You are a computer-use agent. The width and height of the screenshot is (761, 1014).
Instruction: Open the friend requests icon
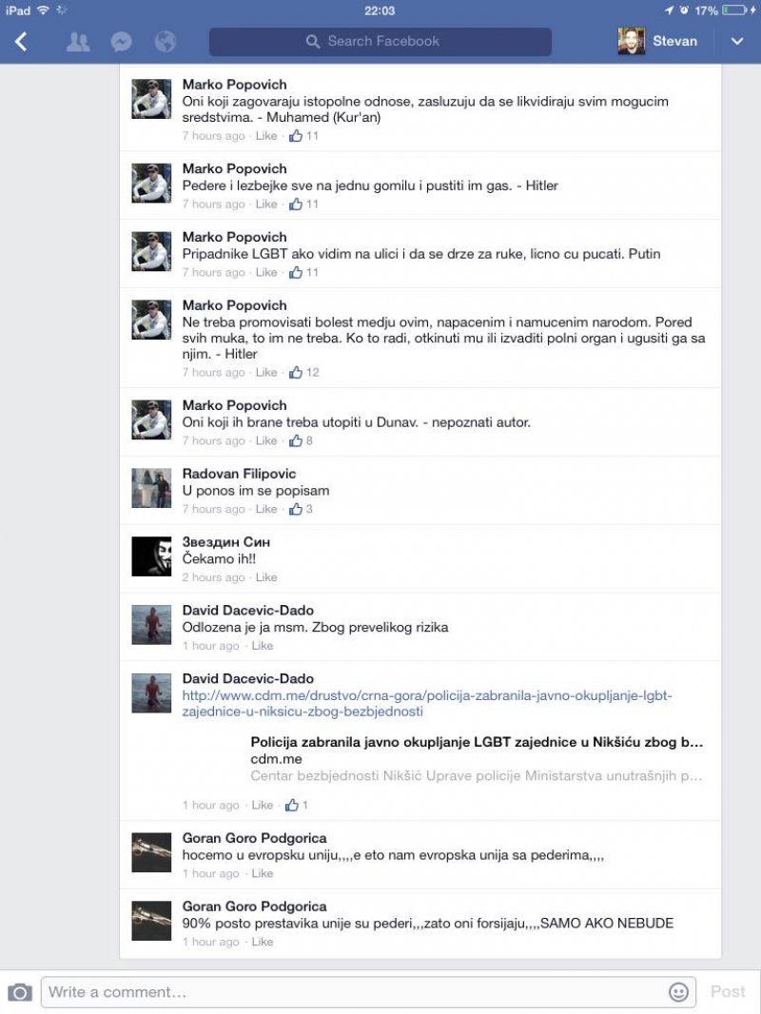[x=78, y=42]
